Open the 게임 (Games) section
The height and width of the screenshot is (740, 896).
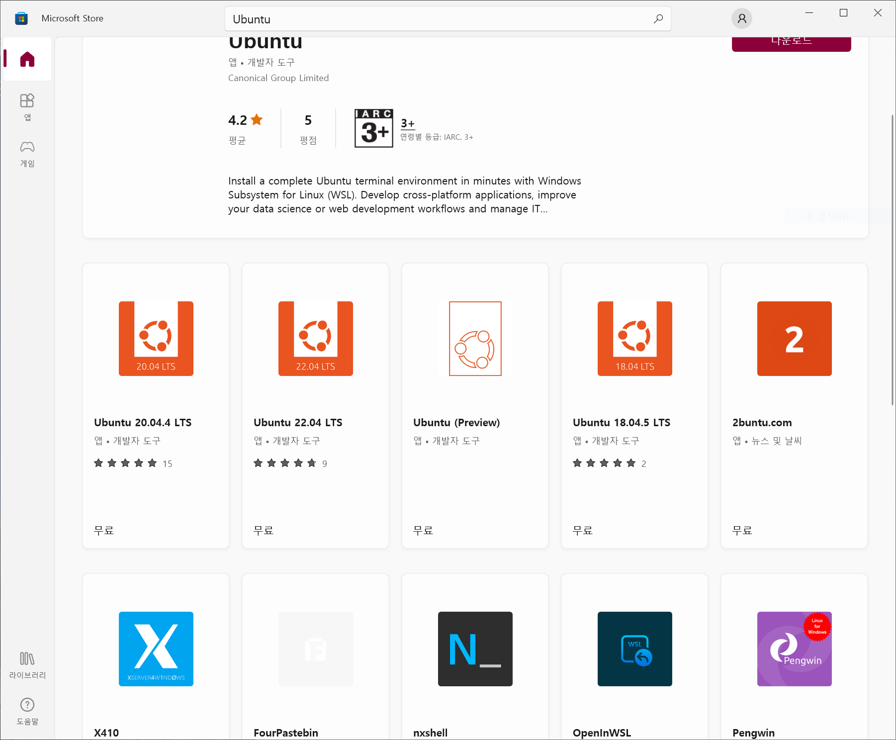[27, 154]
